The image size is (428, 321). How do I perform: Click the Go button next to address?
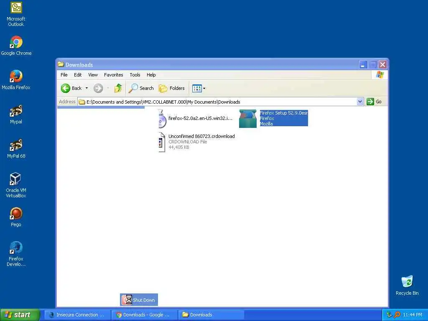tap(374, 102)
